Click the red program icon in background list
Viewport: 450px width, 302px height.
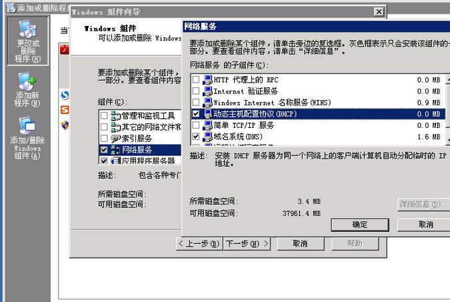pyautogui.click(x=65, y=49)
